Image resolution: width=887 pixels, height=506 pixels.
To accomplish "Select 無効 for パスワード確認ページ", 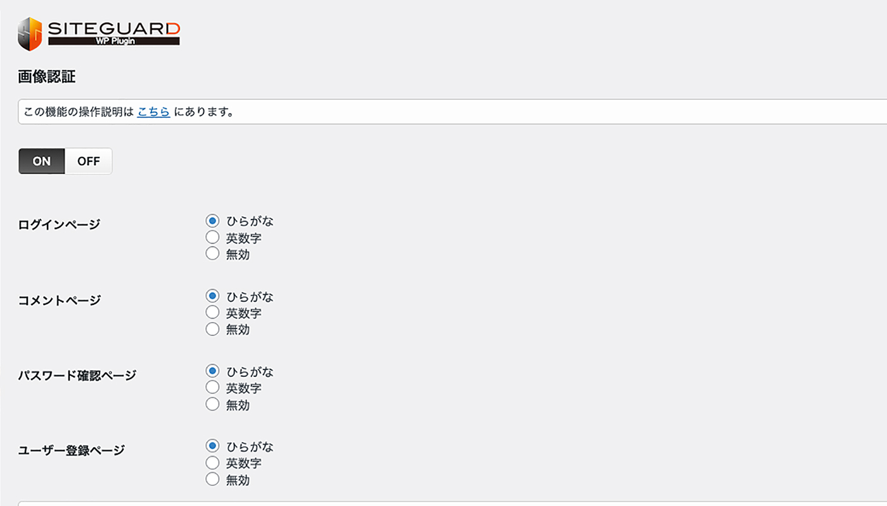I will 212,404.
